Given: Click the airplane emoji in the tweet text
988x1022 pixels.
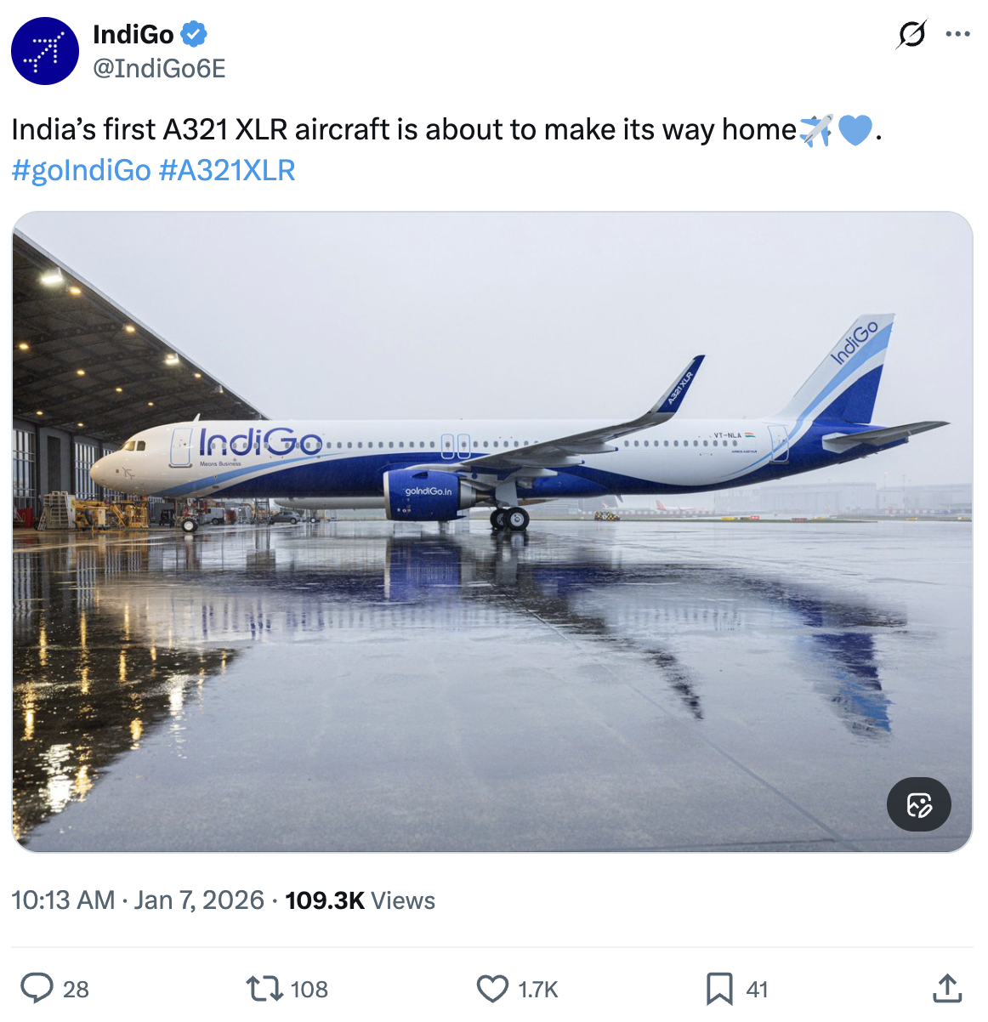Looking at the screenshot, I should pos(815,129).
